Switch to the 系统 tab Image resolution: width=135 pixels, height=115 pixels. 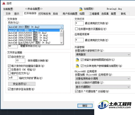tap(55, 14)
